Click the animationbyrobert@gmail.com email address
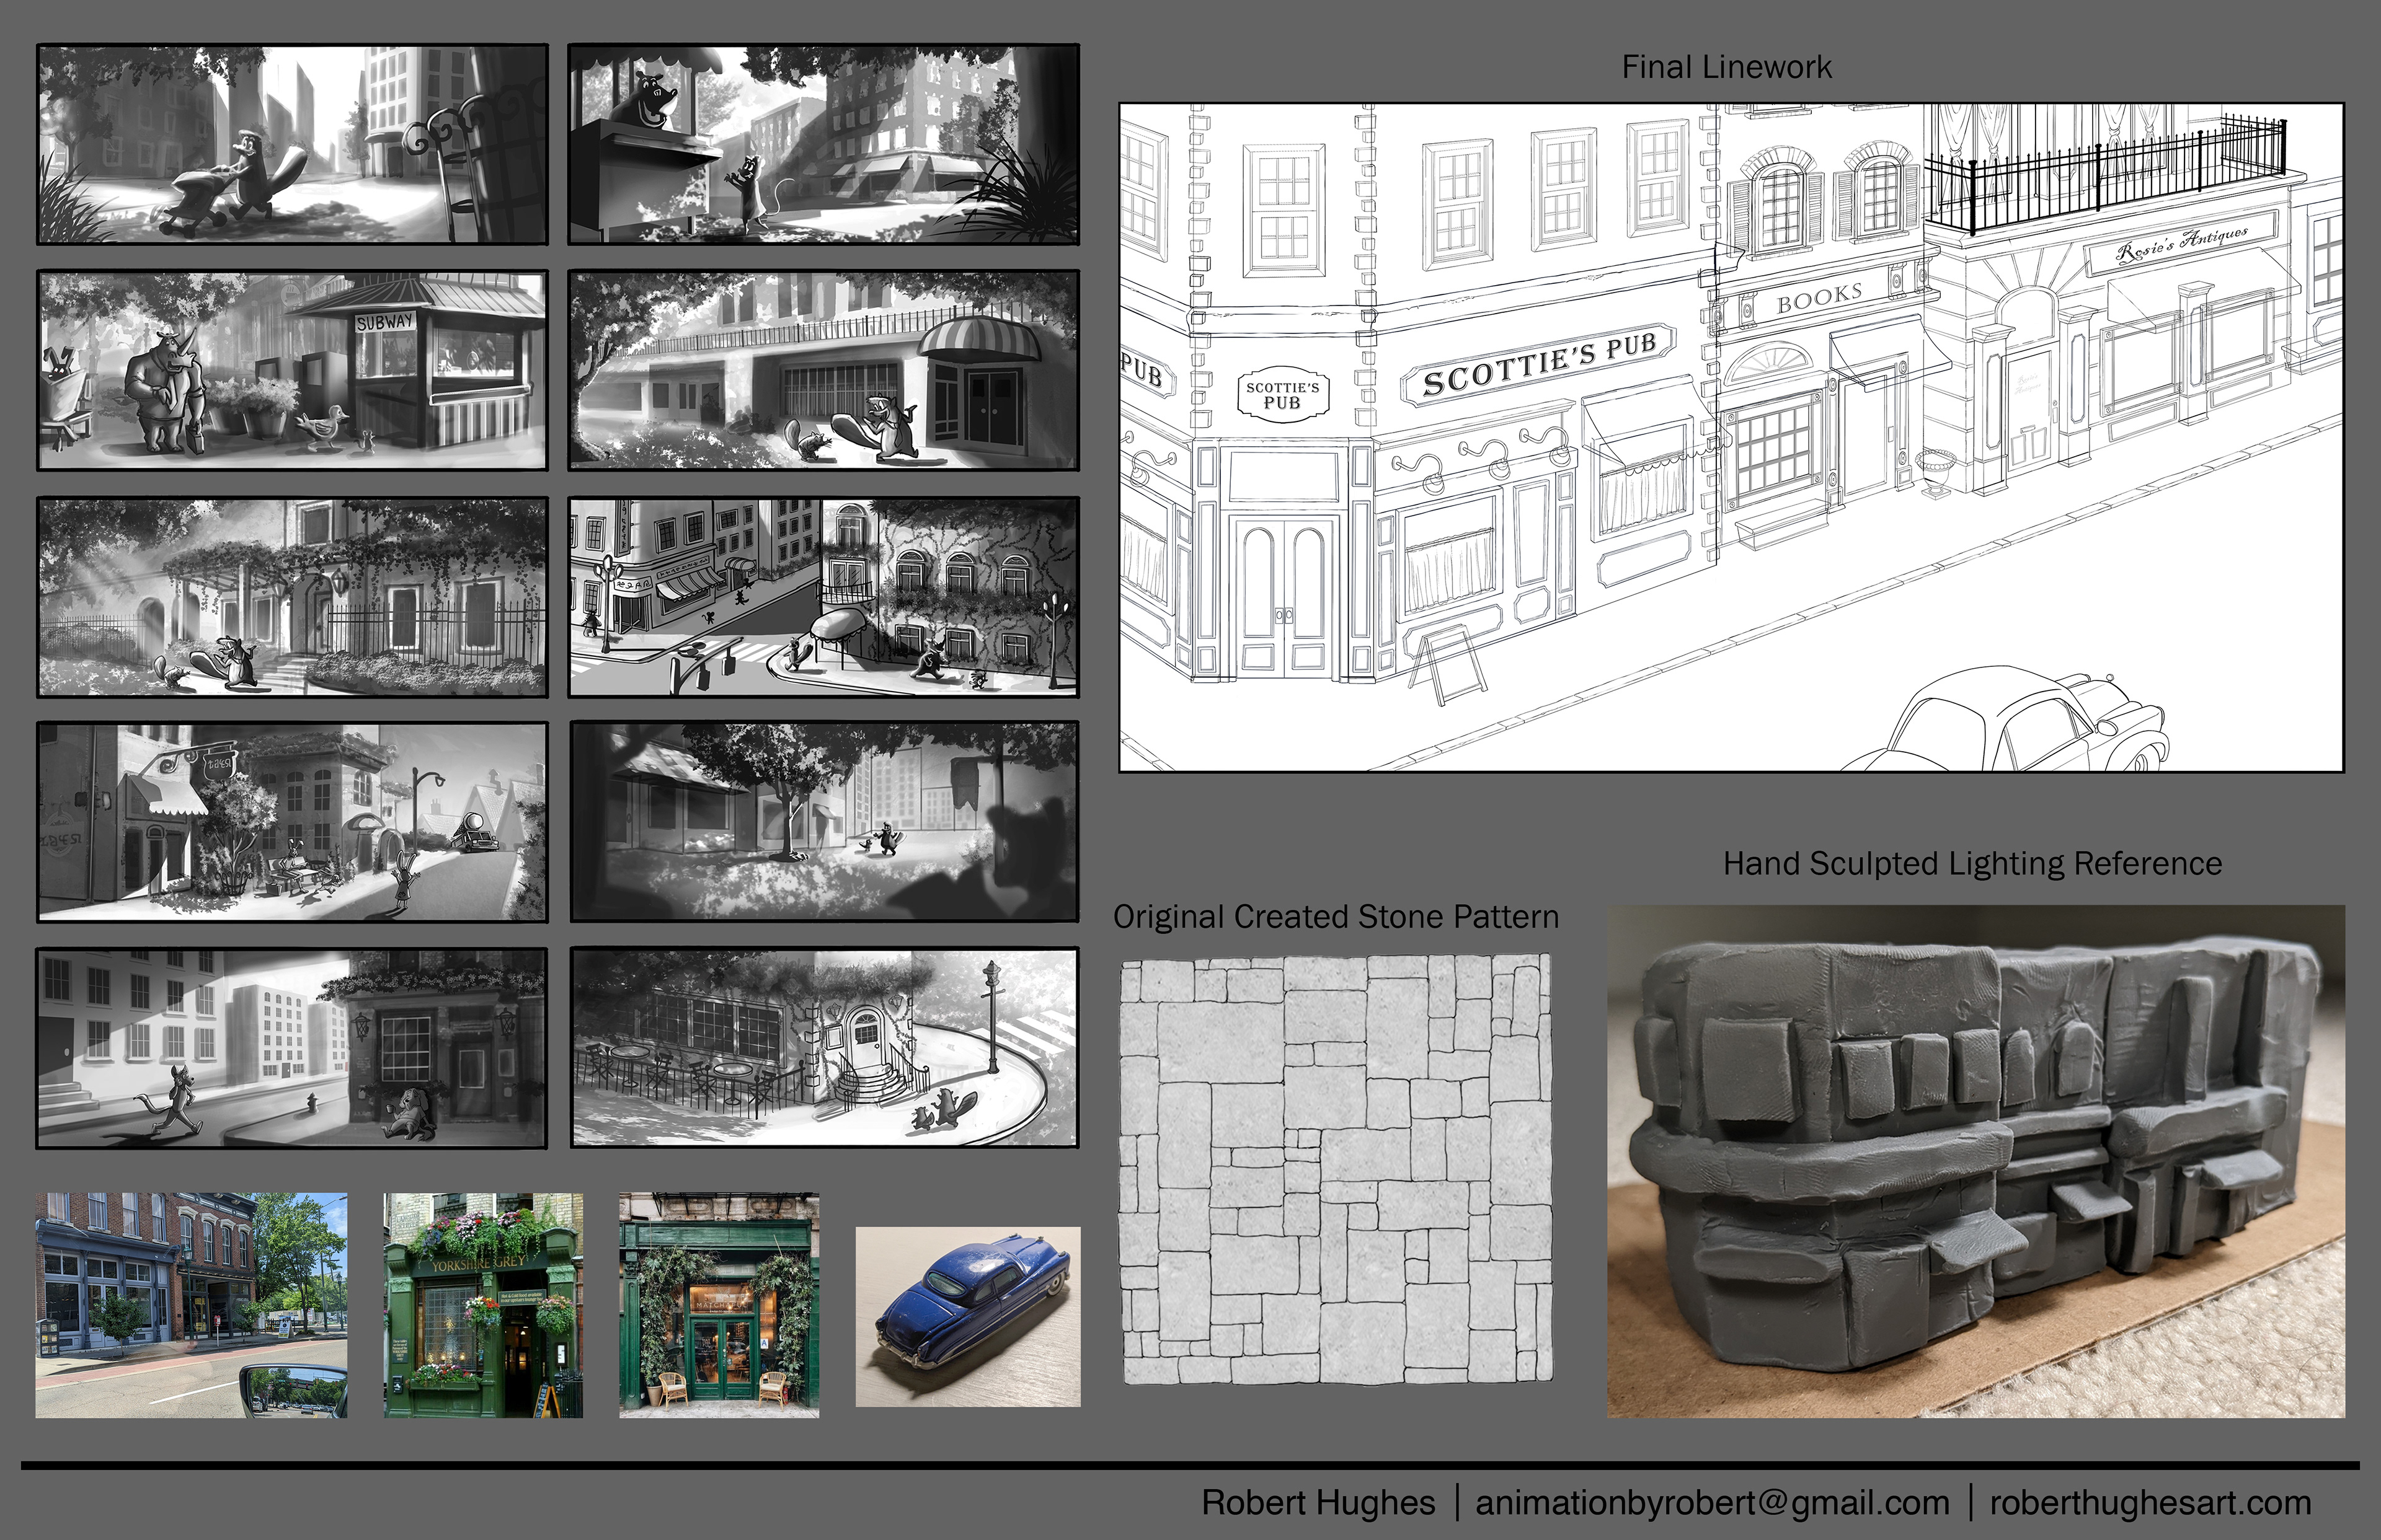 pos(1712,1503)
